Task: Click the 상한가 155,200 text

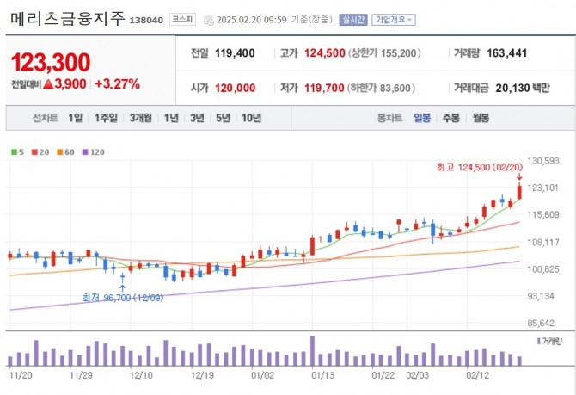Action: (384, 53)
